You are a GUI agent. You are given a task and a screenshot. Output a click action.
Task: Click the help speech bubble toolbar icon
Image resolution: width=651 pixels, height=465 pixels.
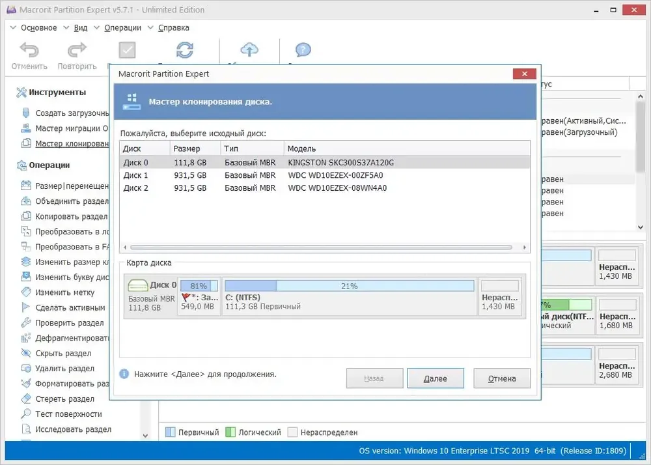pos(303,51)
